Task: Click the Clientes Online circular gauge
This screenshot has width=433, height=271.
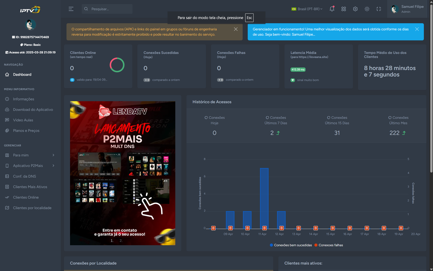Action: click(117, 65)
